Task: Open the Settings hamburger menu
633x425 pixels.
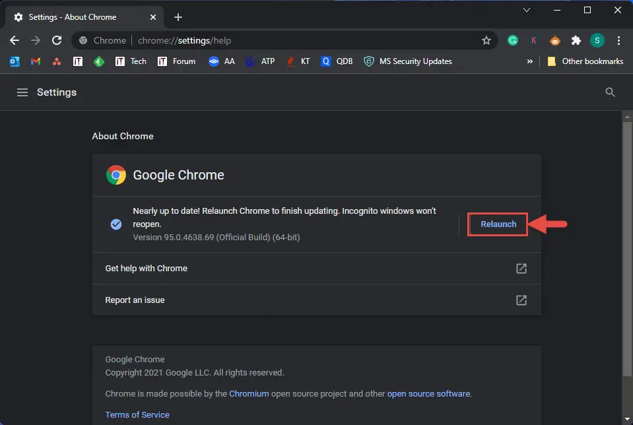Action: (x=22, y=92)
